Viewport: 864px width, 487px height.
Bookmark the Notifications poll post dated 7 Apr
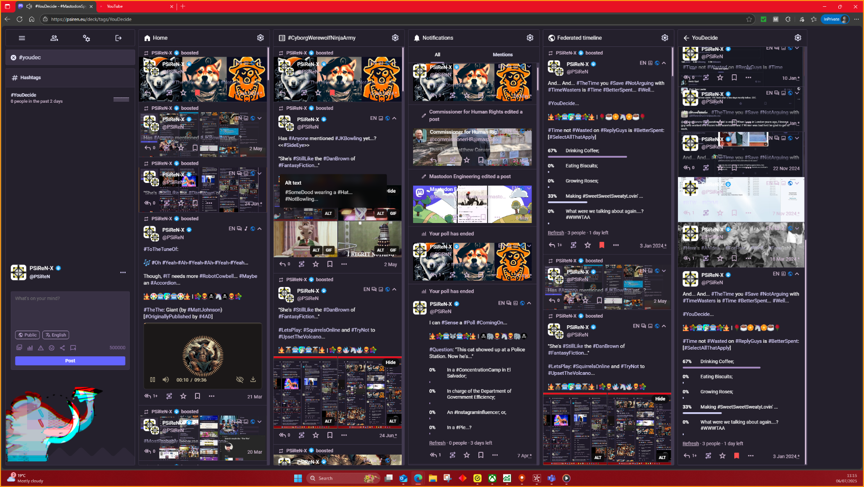(481, 455)
